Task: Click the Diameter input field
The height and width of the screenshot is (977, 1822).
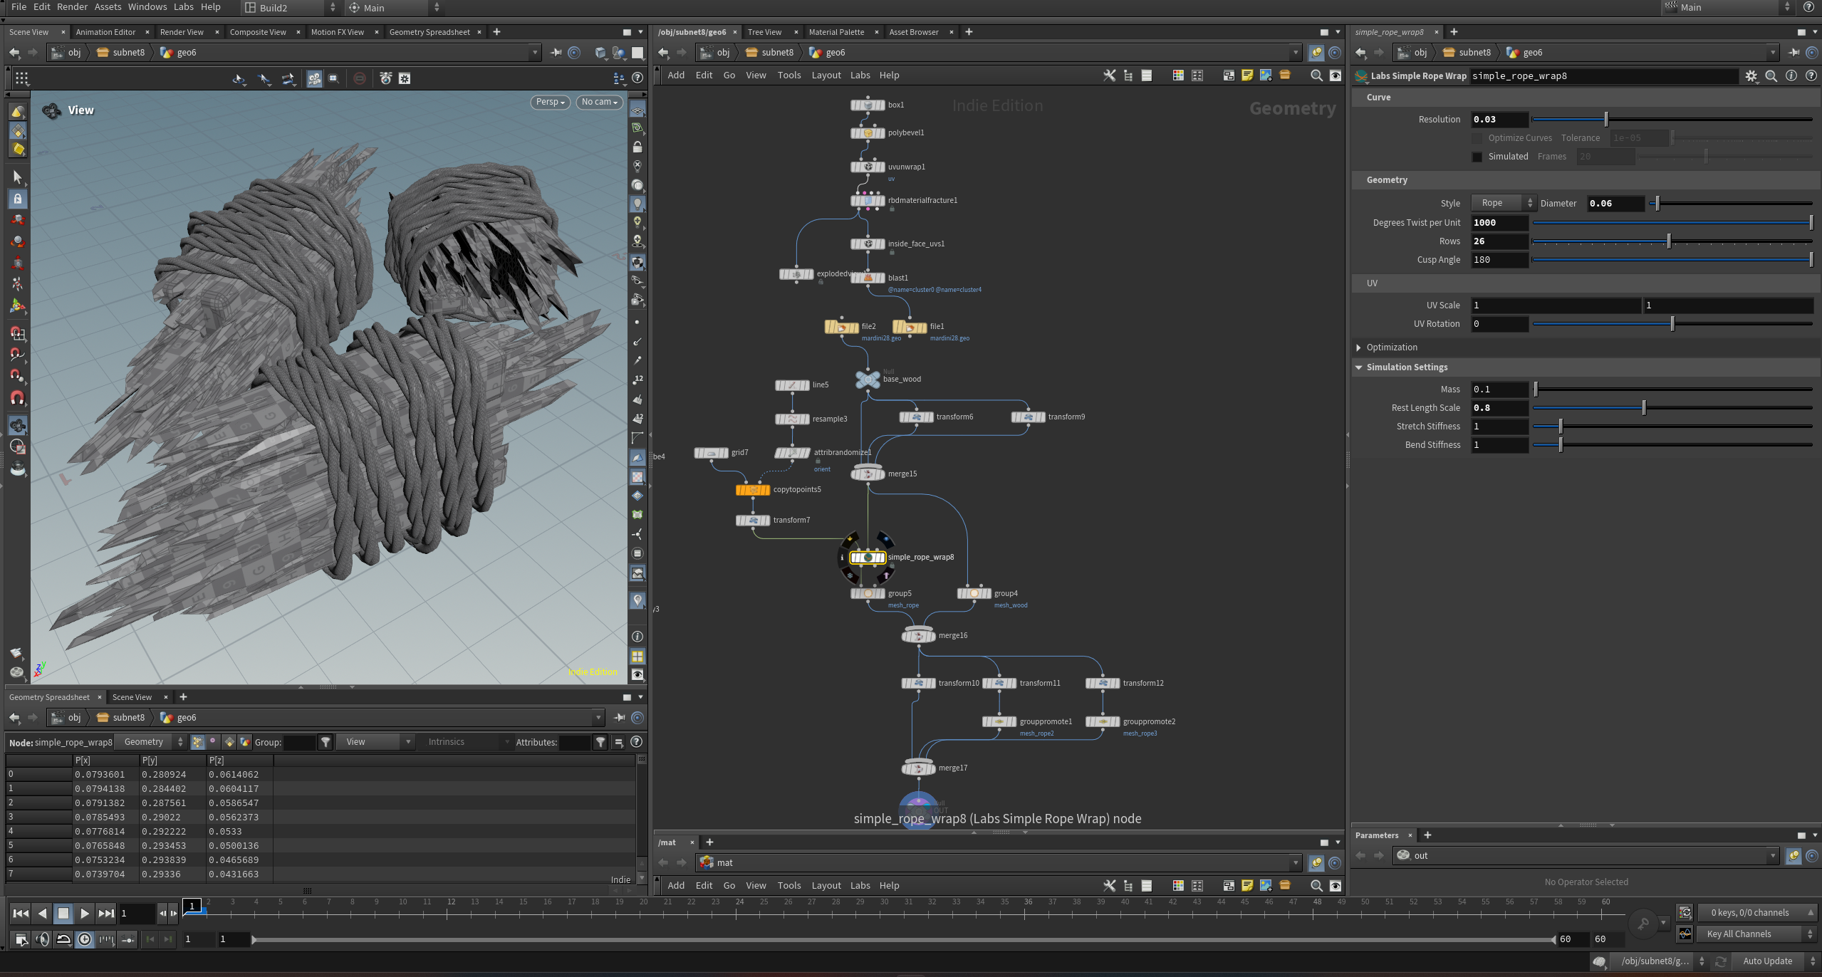Action: (x=1615, y=204)
